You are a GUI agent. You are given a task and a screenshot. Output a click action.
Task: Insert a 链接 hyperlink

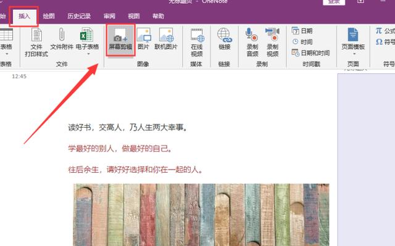(224, 39)
